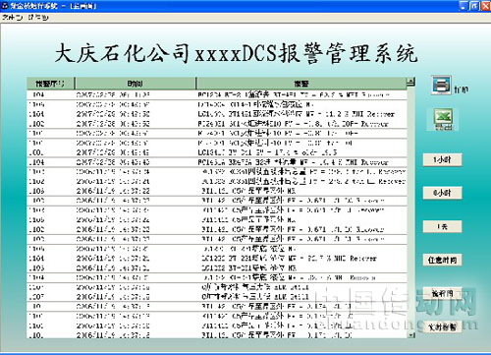The width and height of the screenshot is (491, 355).
Task: Show alarms from the last 8小时
Action: pos(442,193)
